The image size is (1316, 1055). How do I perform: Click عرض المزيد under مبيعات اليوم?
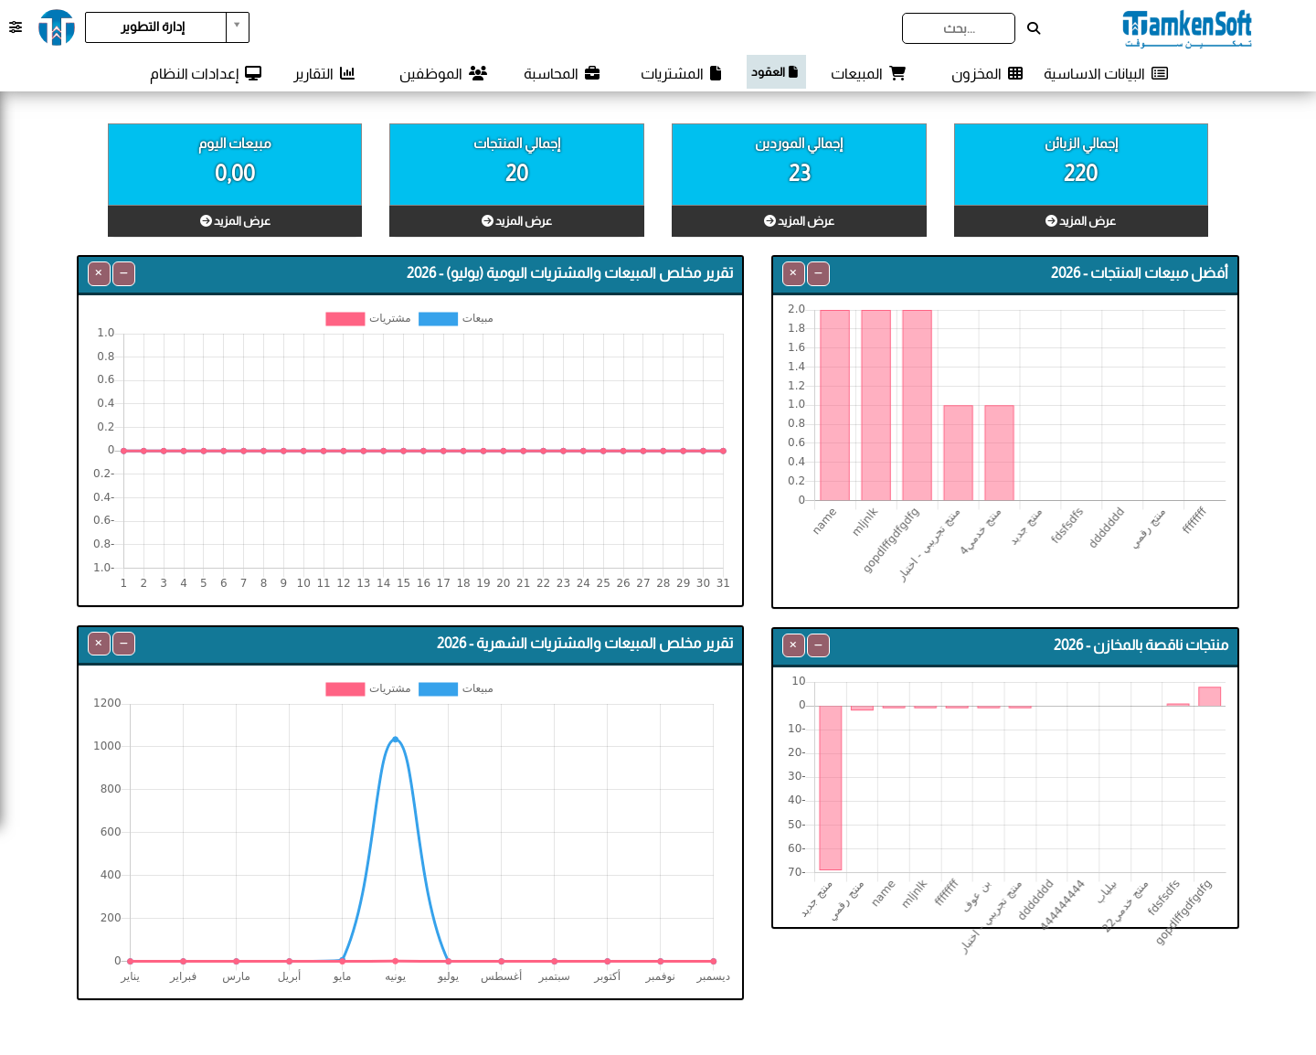pyautogui.click(x=235, y=221)
